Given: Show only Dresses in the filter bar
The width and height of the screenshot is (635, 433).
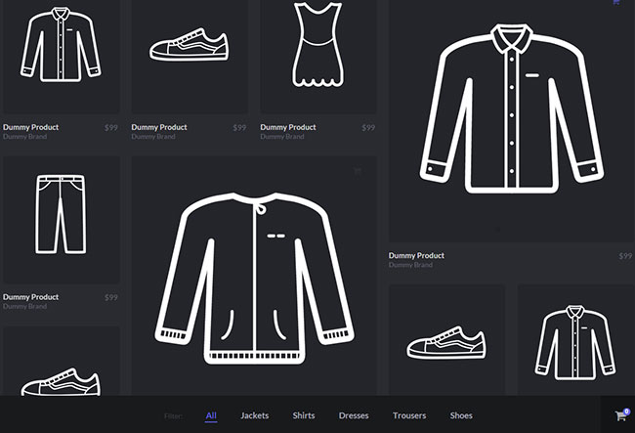Looking at the screenshot, I should point(354,415).
